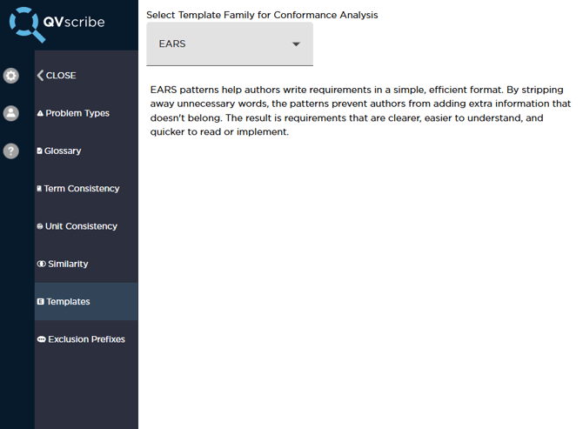Viewport: 583px width, 429px height.
Task: Open help with the question mark icon
Action: point(10,151)
